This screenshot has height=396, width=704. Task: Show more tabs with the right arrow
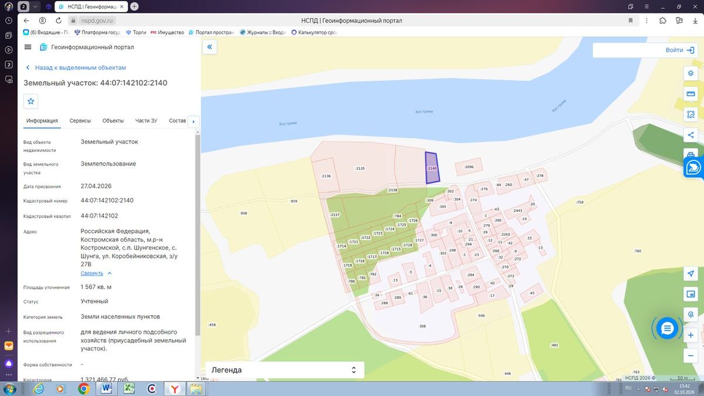click(194, 121)
